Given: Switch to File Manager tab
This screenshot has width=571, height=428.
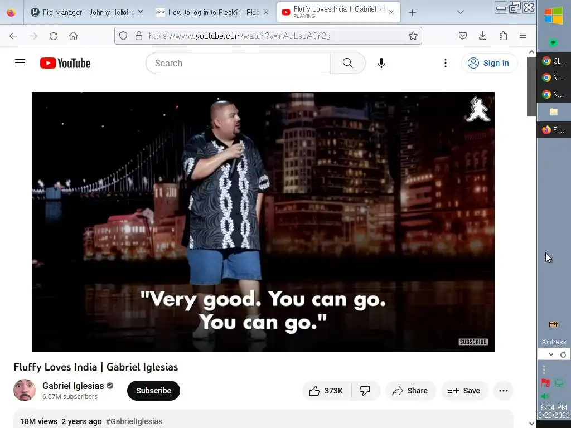Looking at the screenshot, I should click(86, 12).
